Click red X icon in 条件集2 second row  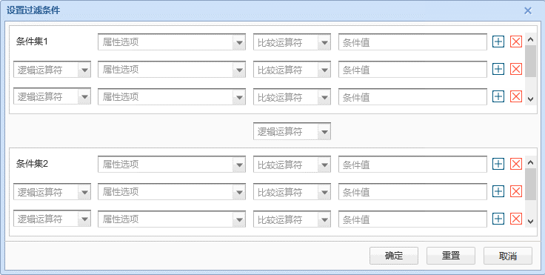pos(516,191)
